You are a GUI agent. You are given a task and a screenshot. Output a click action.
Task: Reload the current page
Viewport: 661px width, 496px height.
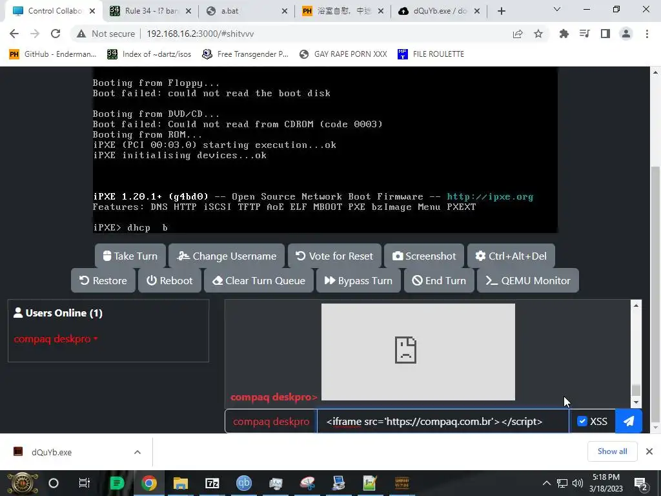pyautogui.click(x=56, y=34)
